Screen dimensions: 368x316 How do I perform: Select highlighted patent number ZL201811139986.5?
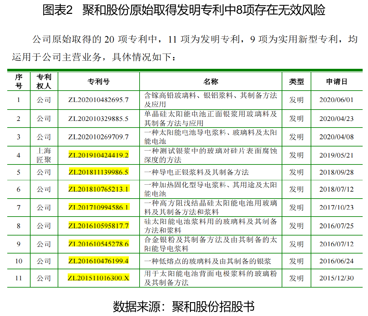pyautogui.click(x=98, y=172)
